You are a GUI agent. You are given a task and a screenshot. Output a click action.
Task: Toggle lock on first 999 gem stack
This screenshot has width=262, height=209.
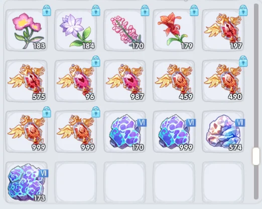(47, 112)
